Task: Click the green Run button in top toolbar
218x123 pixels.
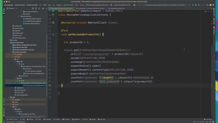Action: [x=190, y=5]
